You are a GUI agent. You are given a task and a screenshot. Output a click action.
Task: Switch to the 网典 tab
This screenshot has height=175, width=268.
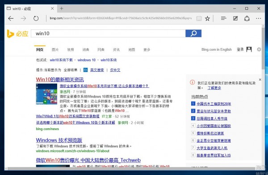coord(101,49)
